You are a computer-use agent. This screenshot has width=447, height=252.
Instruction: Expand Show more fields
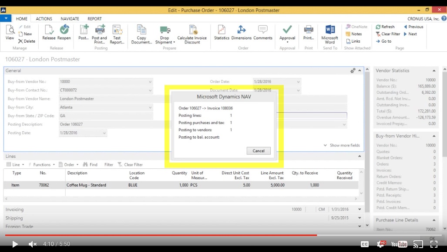click(x=342, y=145)
